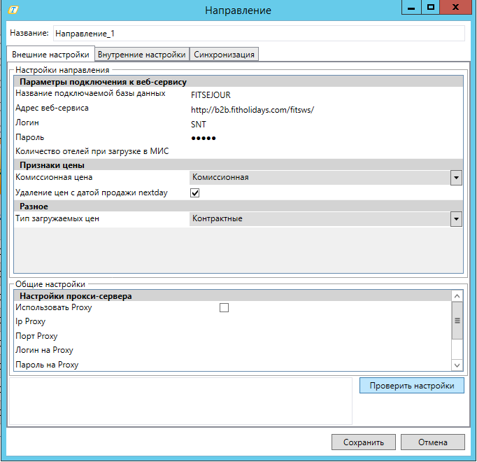This screenshot has width=477, height=462.
Task: Click the 'Пароль' masked password field
Action: point(204,138)
